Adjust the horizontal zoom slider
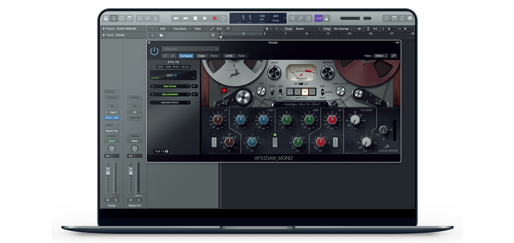Screen dimensions: 514x243 pos(405,29)
